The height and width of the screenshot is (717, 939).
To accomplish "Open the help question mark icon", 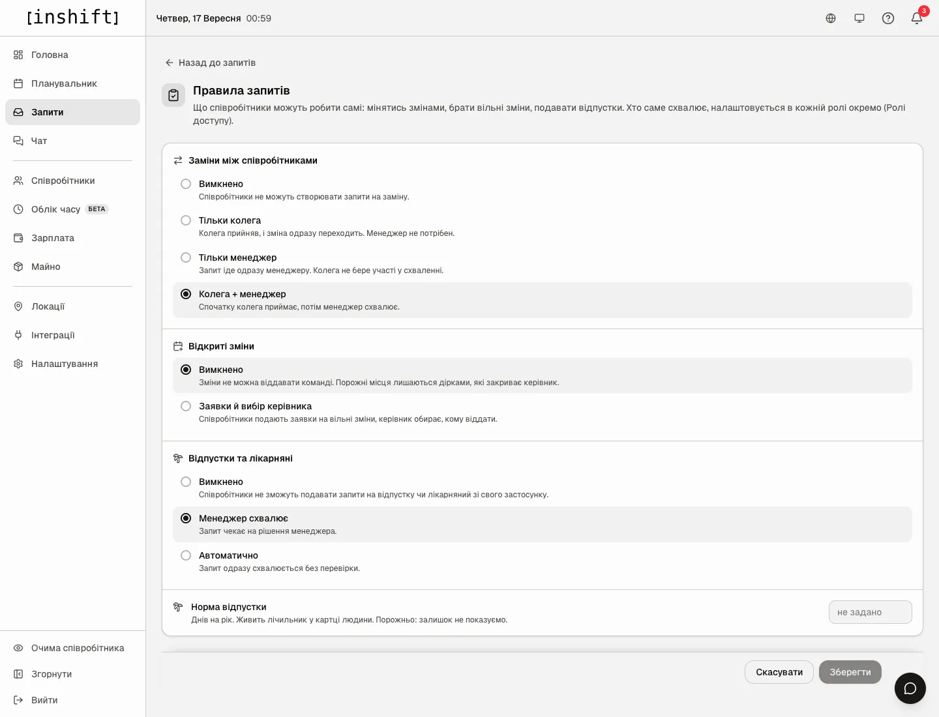I will [888, 18].
